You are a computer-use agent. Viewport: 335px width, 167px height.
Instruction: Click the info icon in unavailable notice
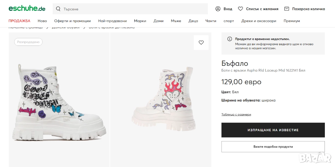point(230,39)
